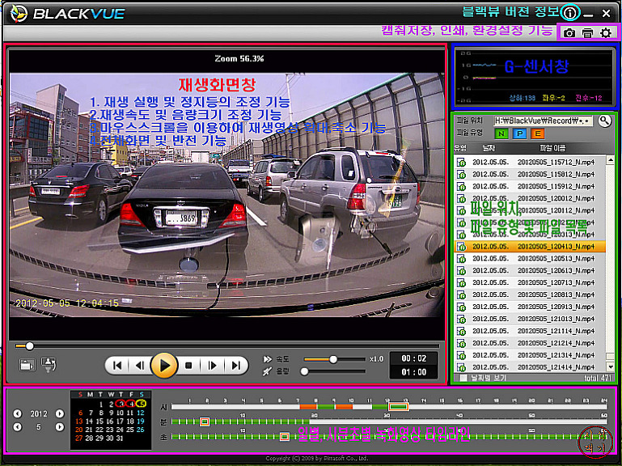The image size is (622, 466).
Task: Select file 20120505_115812_N.mp4
Action: [x=530, y=174]
